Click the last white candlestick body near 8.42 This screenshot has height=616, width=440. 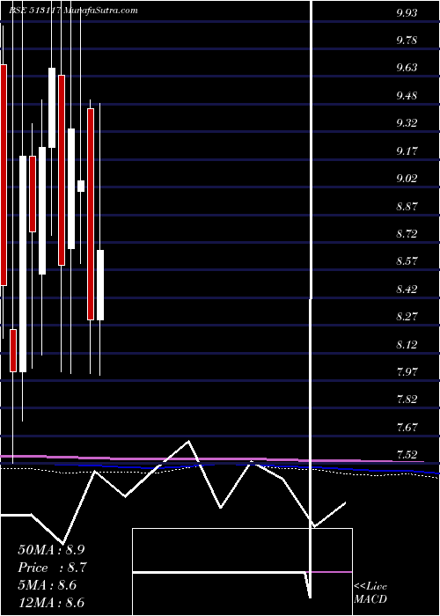(x=100, y=285)
